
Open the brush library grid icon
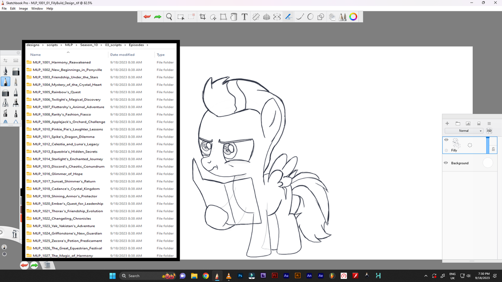click(16, 61)
